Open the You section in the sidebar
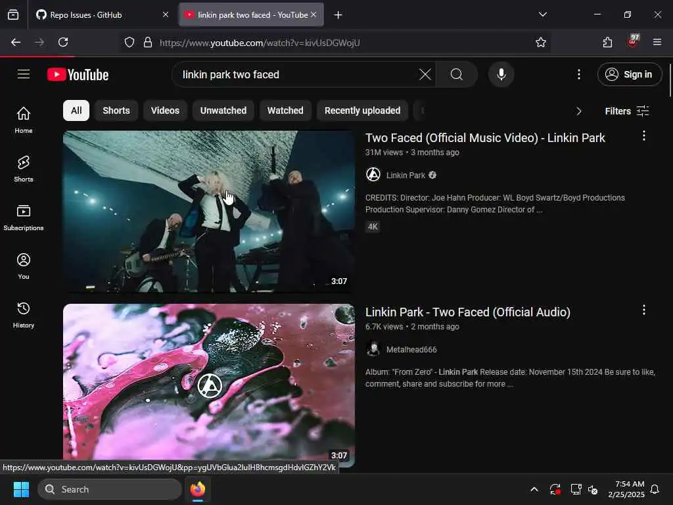The image size is (673, 505). (x=24, y=266)
